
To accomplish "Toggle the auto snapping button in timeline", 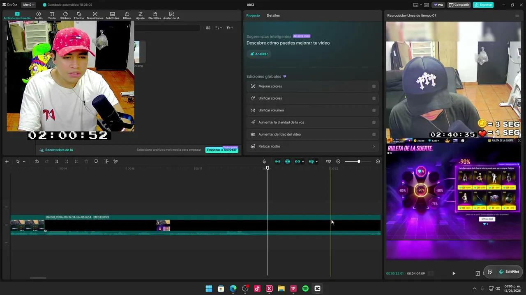I will click(x=288, y=161).
